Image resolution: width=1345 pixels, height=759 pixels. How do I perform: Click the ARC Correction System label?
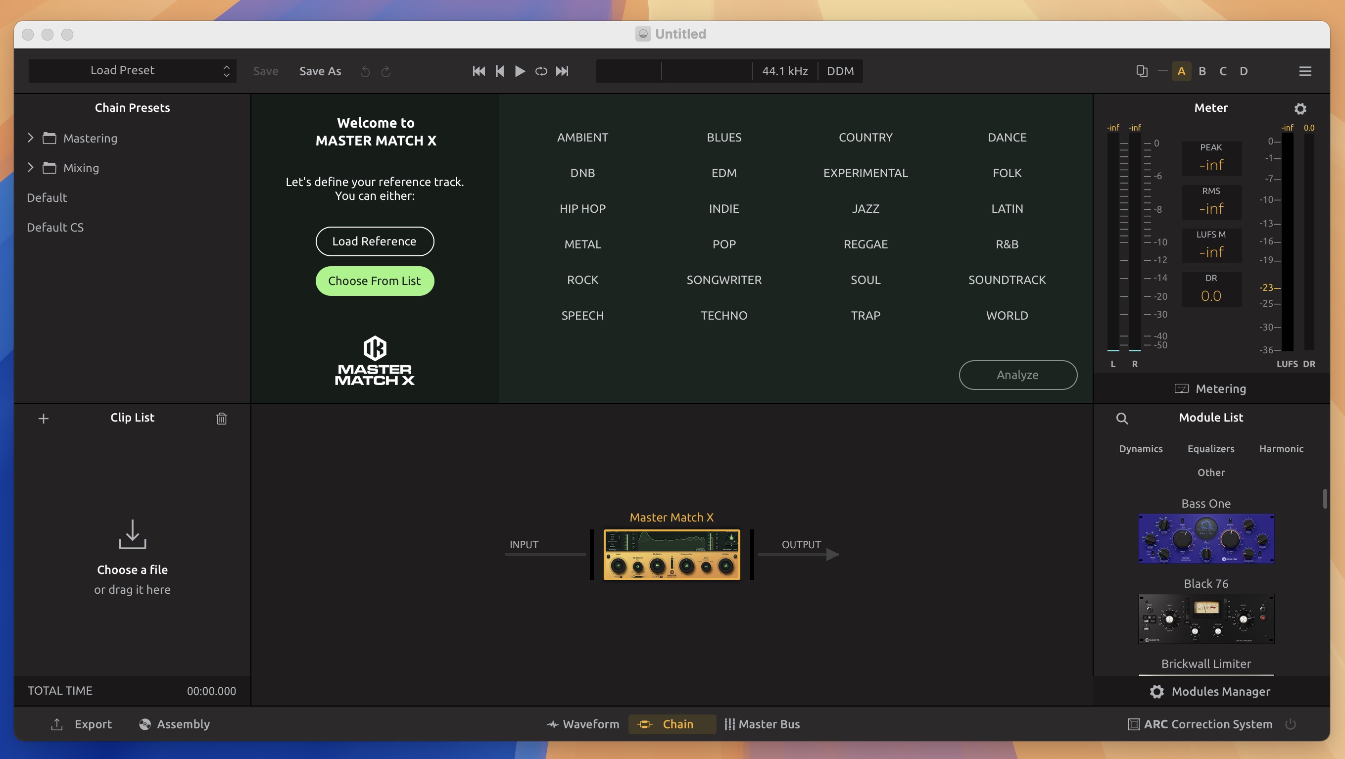[x=1208, y=724]
